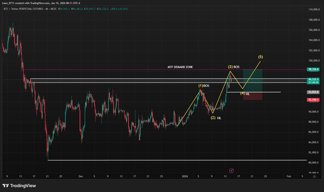Click the Dec label on time axis
The image size is (324, 192).
click(81, 176)
